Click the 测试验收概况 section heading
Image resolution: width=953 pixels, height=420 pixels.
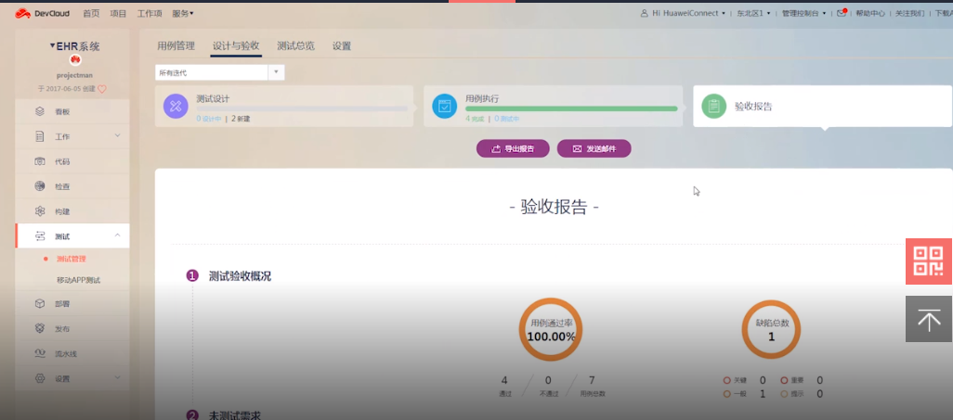coord(240,276)
